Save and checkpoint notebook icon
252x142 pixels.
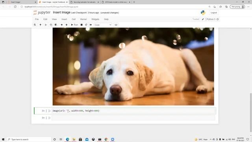pyautogui.click(x=35, y=25)
